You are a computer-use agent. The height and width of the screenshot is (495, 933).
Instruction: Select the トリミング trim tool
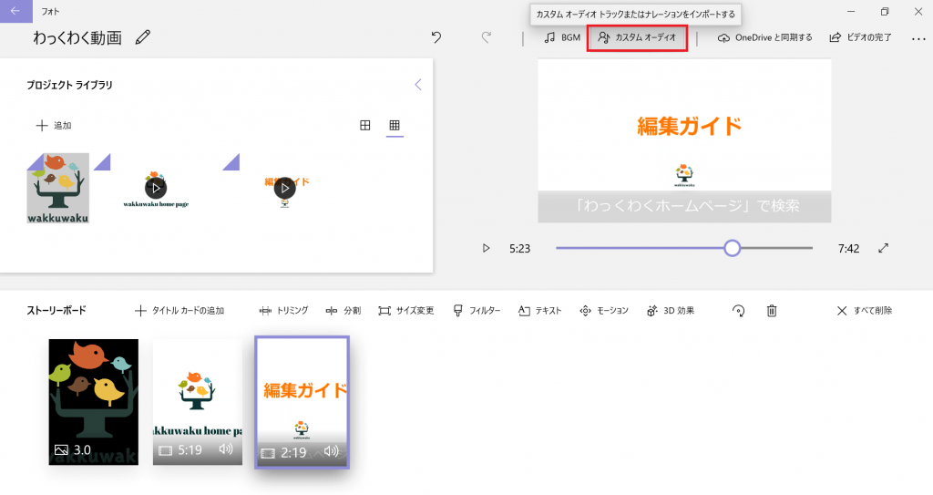click(284, 311)
